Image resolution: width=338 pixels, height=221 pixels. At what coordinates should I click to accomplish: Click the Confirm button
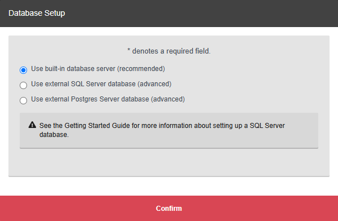tap(169, 208)
